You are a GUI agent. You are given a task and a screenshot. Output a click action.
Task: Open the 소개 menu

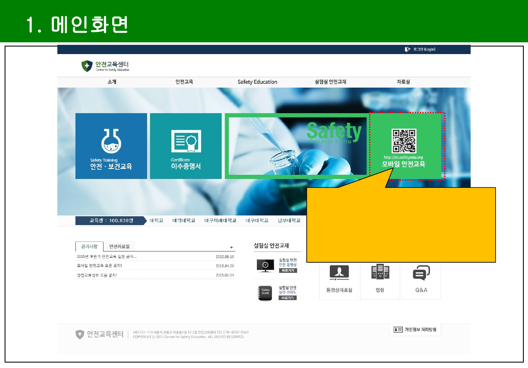point(112,82)
